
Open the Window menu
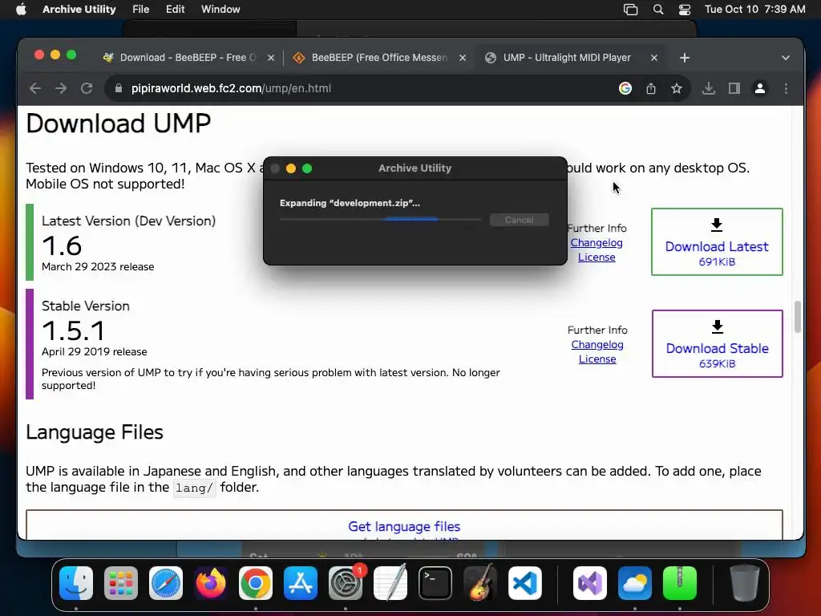point(220,10)
